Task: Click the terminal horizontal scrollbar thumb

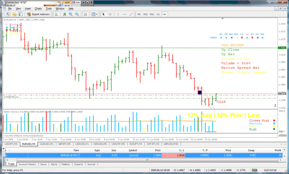Action: (x=147, y=160)
